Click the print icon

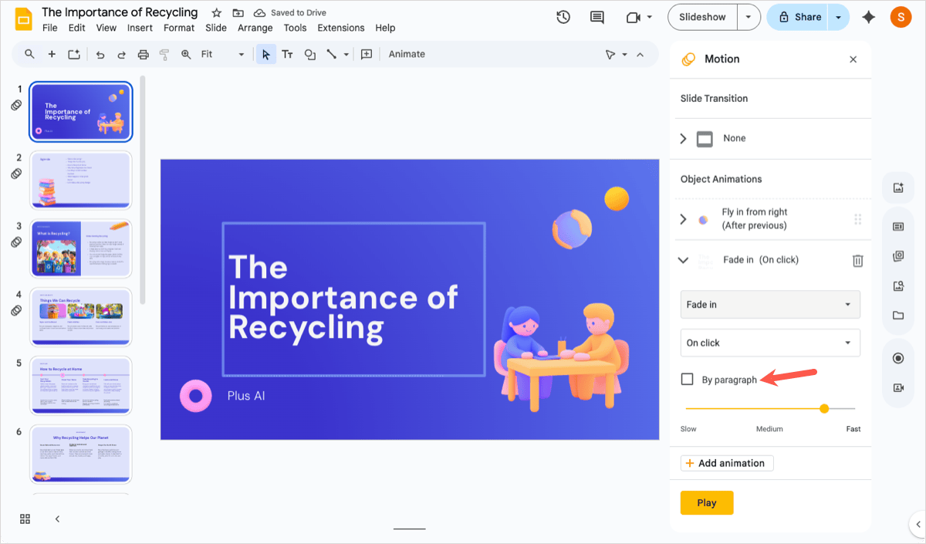[x=143, y=54]
